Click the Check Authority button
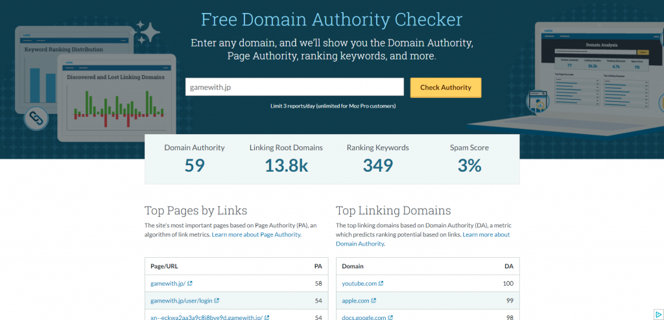 point(445,87)
